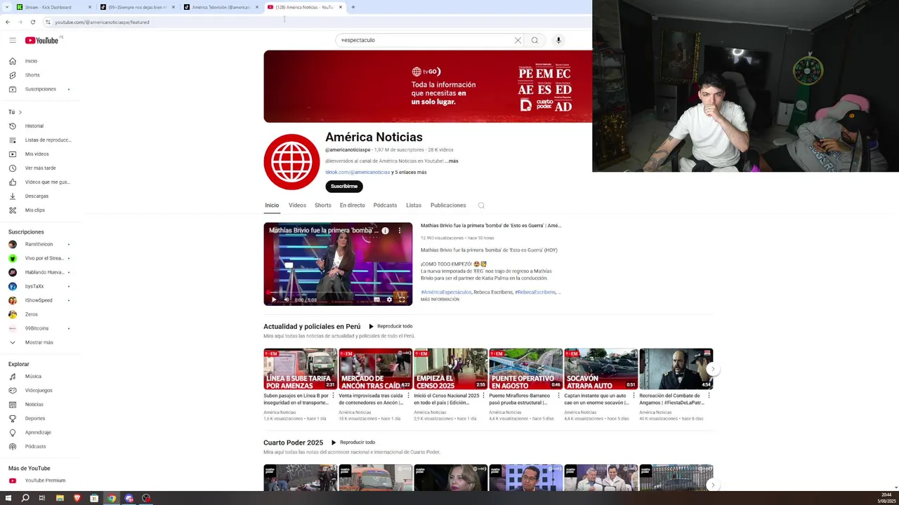Open LÍNEA B SUBE TARIFA video thumbnail

(x=300, y=369)
